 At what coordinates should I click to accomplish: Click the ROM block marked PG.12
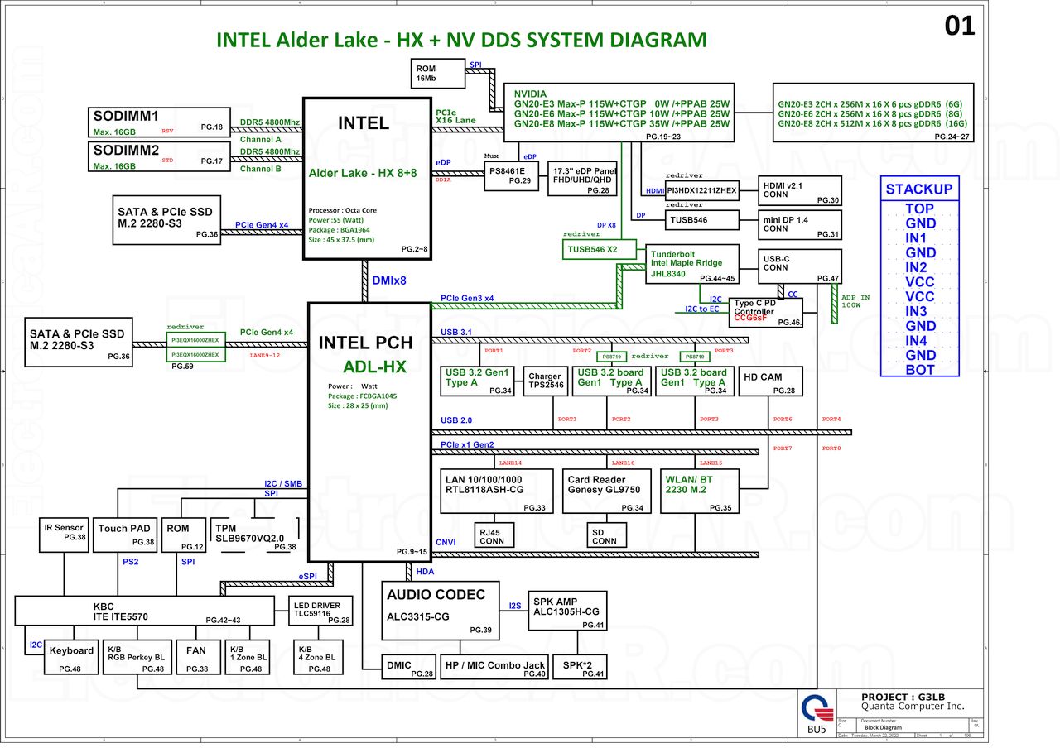pos(184,535)
